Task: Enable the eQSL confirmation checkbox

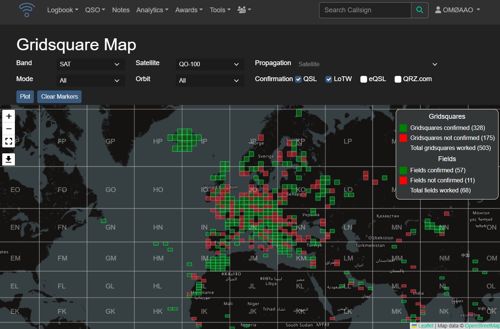Action: pyautogui.click(x=364, y=79)
